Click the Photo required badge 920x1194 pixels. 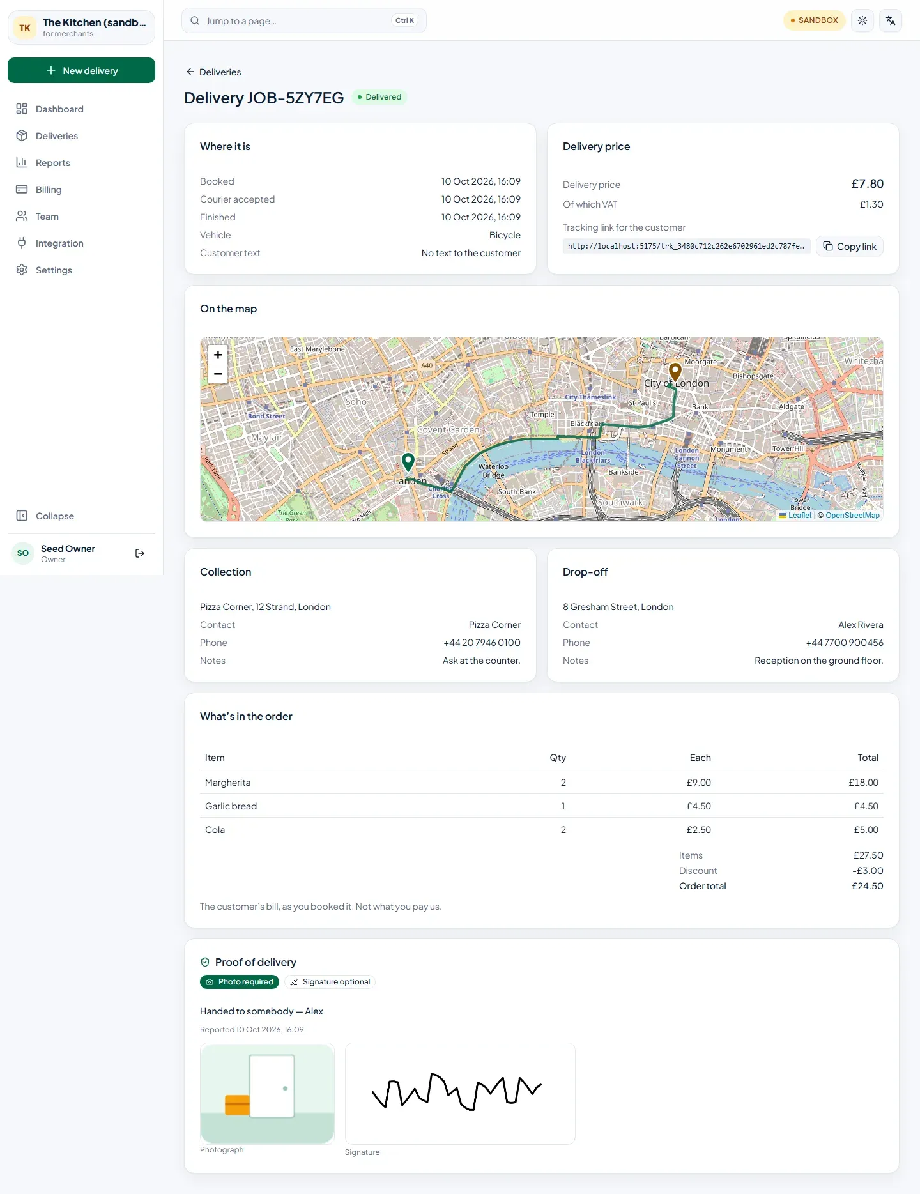240,982
